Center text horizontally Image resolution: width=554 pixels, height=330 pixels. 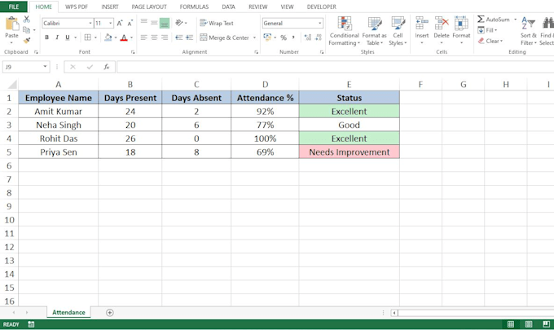tap(154, 37)
